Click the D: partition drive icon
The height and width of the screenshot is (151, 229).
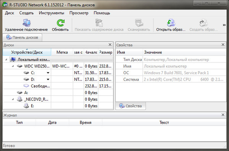pyautogui.click(x=26, y=79)
